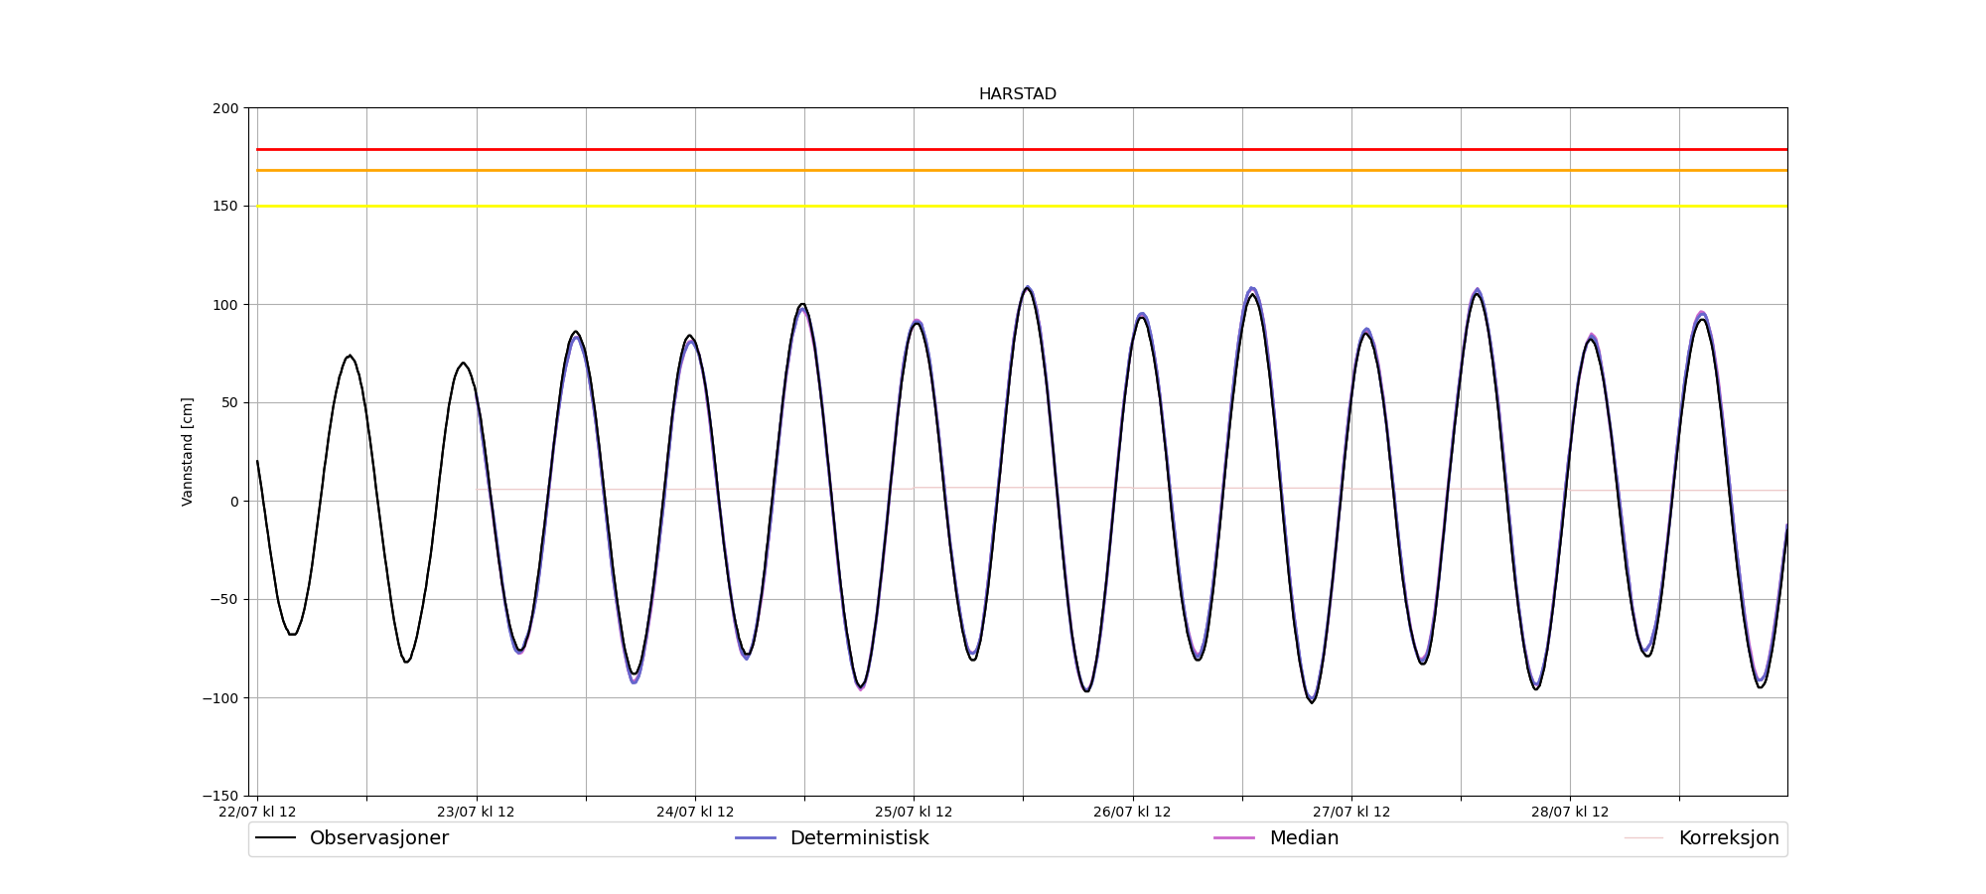Click the red horizontal threshold line
The image size is (1986, 894).
click(x=1022, y=149)
